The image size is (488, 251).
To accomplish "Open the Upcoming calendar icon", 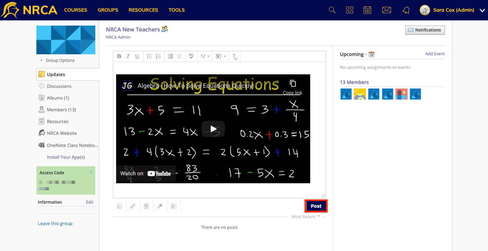I will 372,54.
